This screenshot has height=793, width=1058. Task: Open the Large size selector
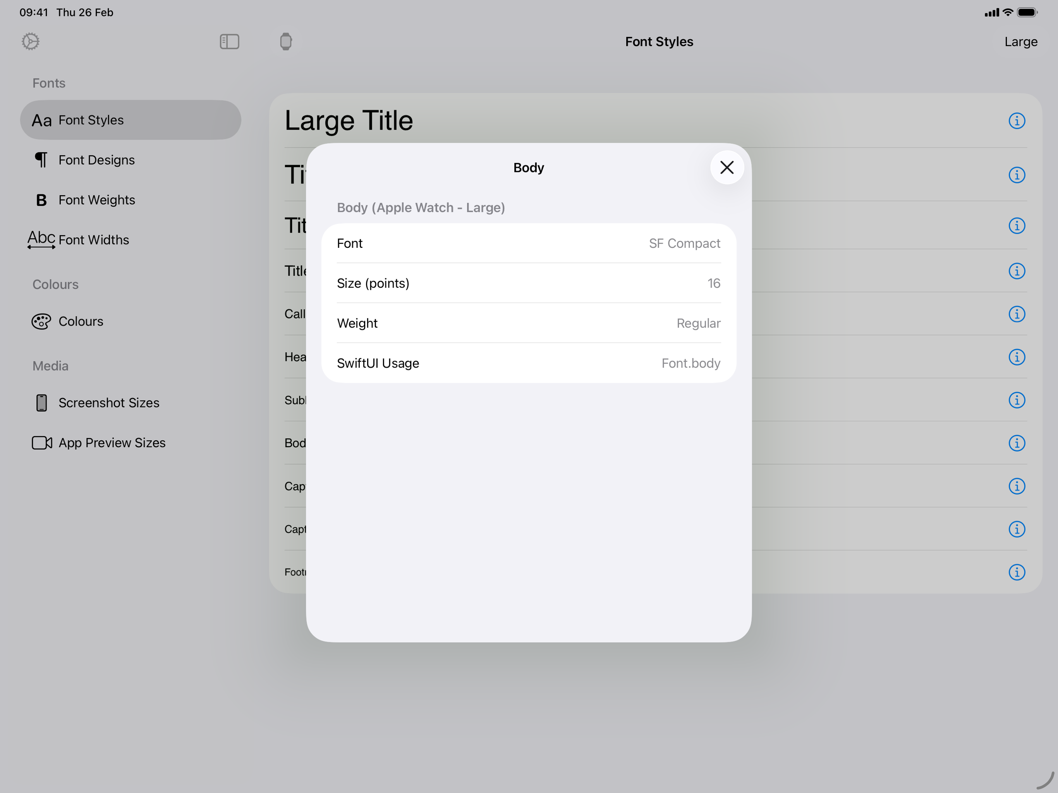pyautogui.click(x=1020, y=42)
